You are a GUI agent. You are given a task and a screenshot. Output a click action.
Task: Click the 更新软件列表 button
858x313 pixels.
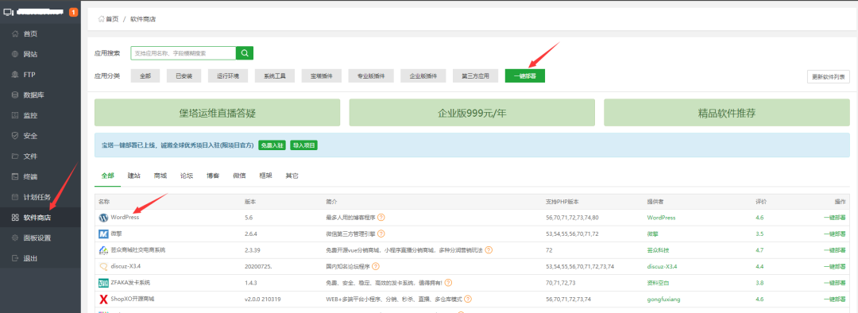click(x=829, y=77)
